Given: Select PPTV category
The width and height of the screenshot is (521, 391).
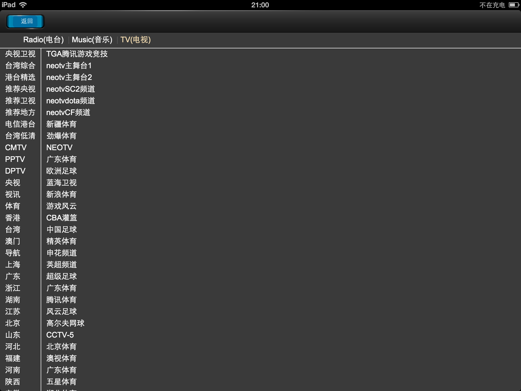Looking at the screenshot, I should 15,159.
